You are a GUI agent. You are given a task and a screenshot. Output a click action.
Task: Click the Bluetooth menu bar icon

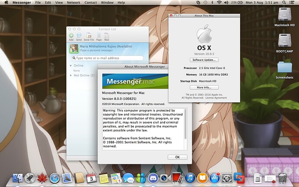coord(212,3)
